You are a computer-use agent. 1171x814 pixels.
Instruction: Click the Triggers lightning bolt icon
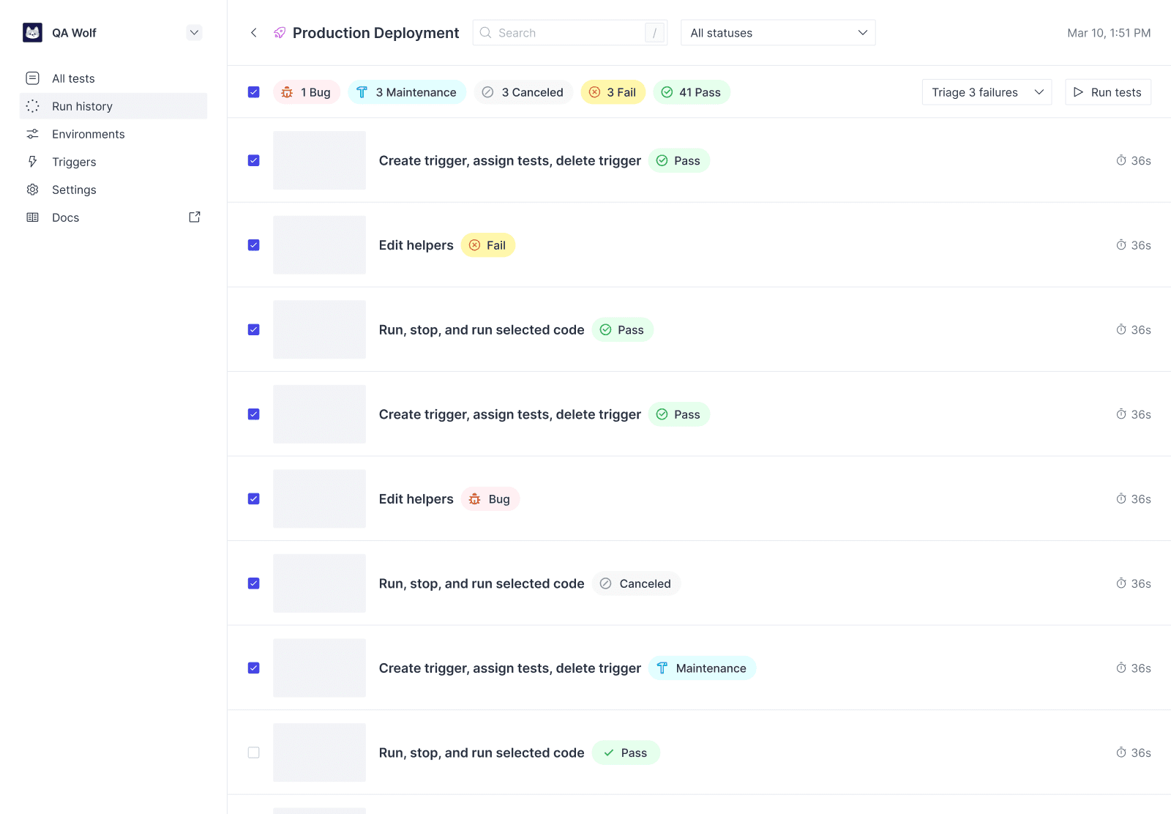(33, 162)
